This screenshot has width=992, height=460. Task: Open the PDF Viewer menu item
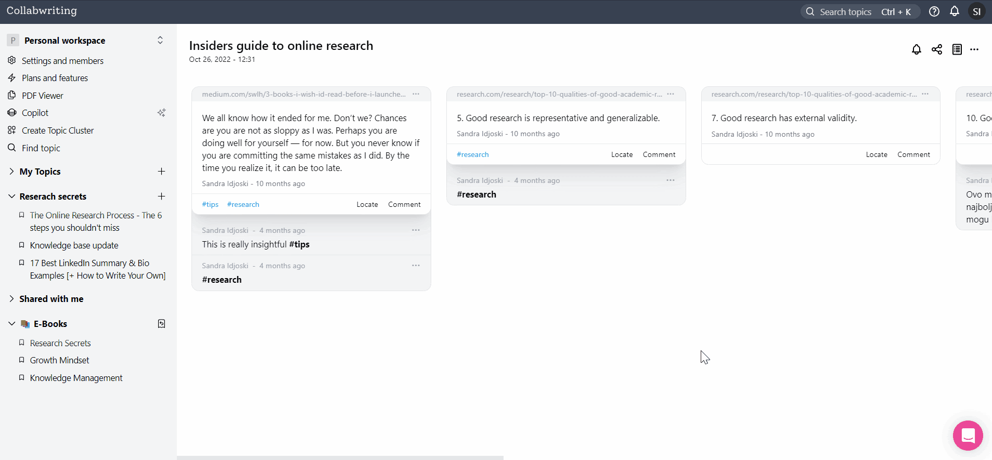(x=42, y=96)
